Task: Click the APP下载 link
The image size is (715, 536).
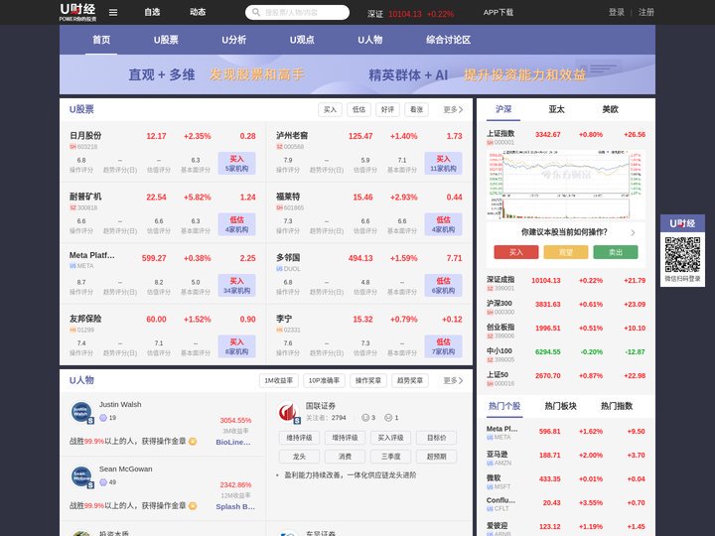Action: click(498, 12)
